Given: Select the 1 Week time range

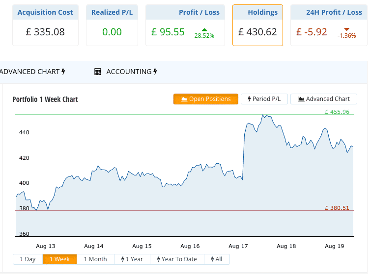Looking at the screenshot, I should point(59,259).
